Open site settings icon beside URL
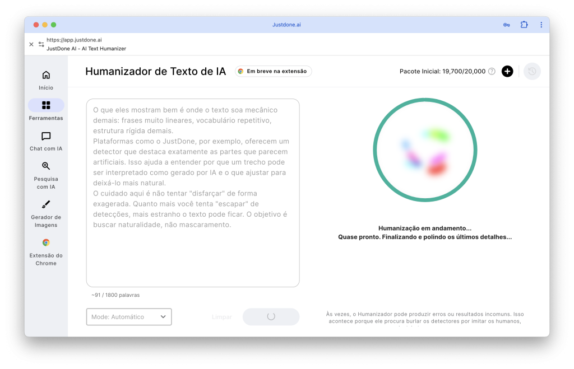574x369 pixels. click(41, 44)
